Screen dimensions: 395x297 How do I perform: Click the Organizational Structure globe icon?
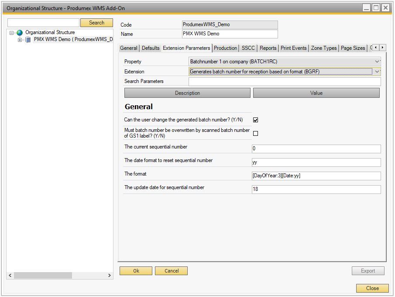[x=20, y=33]
